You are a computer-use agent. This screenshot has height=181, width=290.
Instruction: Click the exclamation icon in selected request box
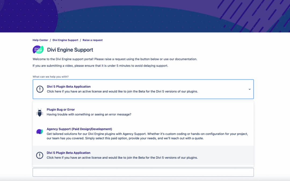pos(40,89)
